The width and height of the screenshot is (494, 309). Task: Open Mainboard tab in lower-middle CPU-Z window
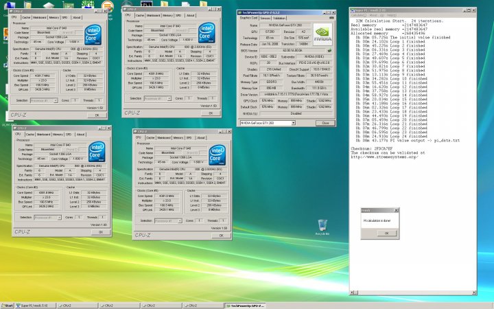click(x=164, y=138)
